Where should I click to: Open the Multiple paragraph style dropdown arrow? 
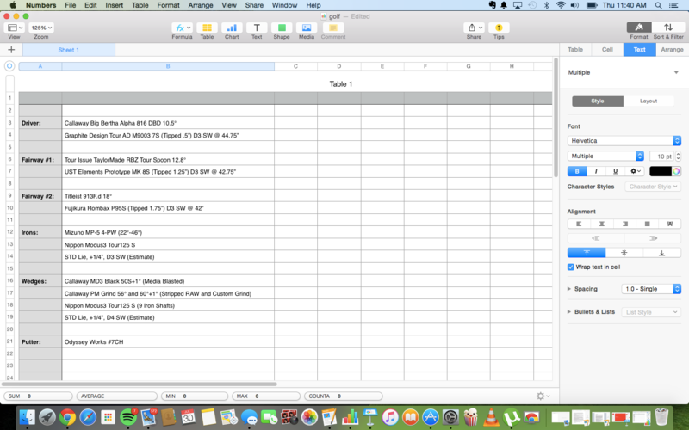click(x=676, y=72)
